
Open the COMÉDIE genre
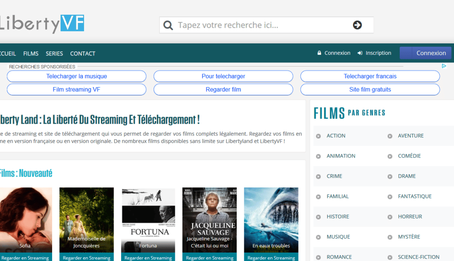coord(409,156)
